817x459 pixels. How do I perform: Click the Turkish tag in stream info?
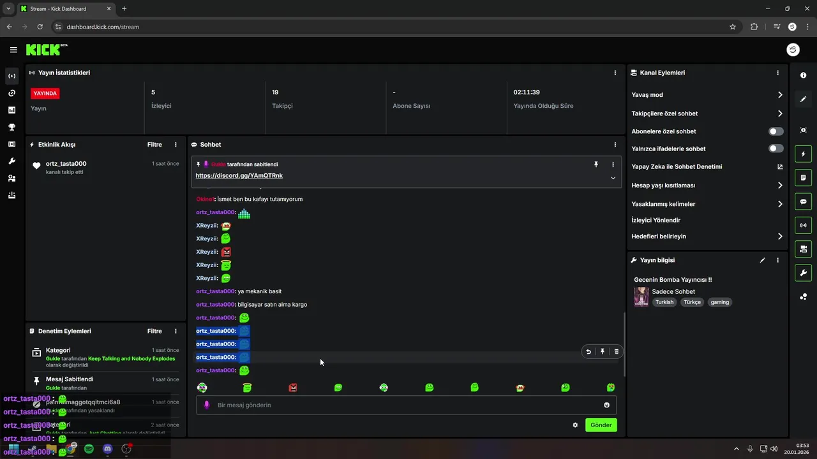664,302
